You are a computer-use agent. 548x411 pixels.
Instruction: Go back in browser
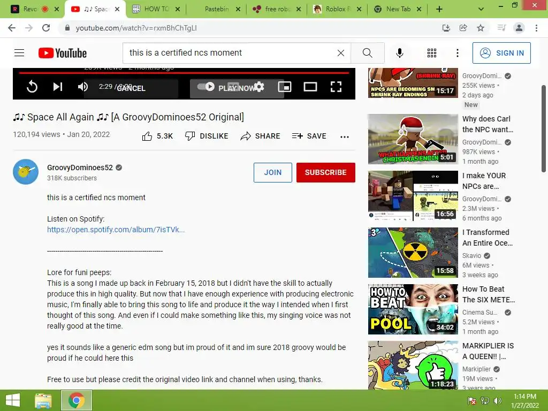12,28
